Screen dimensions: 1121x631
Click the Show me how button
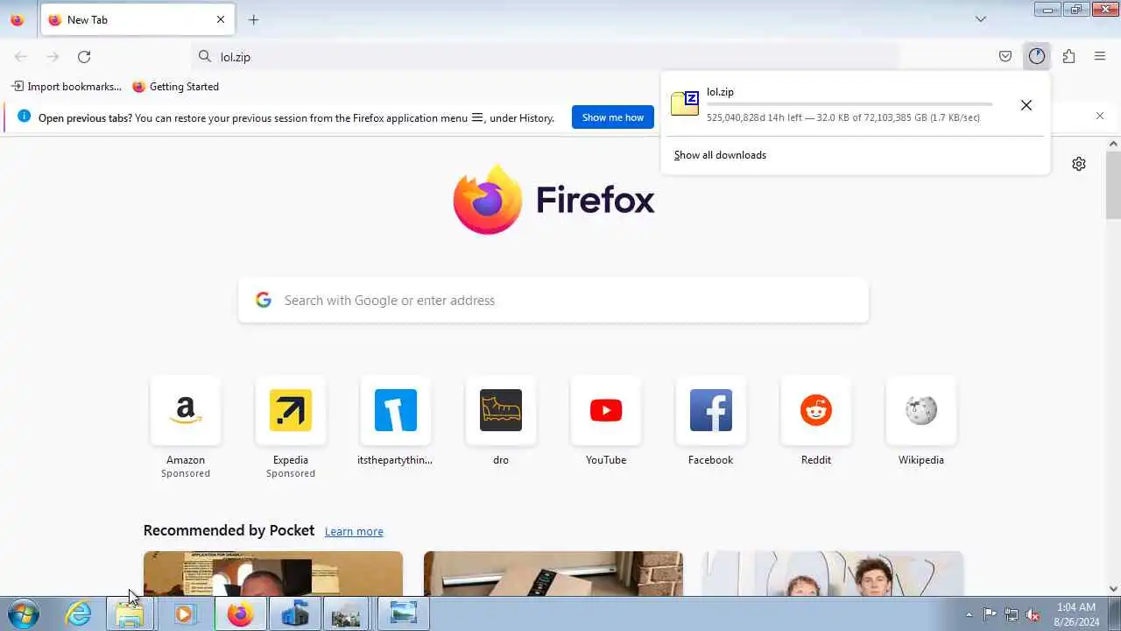pyautogui.click(x=613, y=117)
